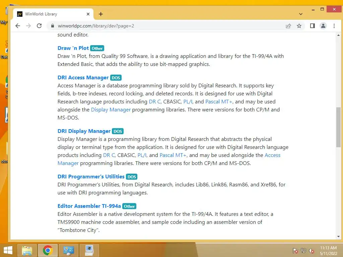
Task: Open the Chrome profile menu
Action: point(323,26)
